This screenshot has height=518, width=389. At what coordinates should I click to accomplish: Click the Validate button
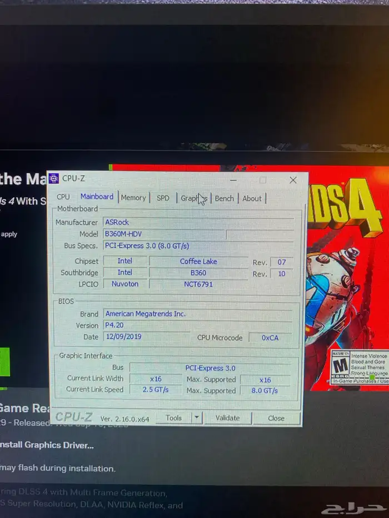pyautogui.click(x=227, y=418)
